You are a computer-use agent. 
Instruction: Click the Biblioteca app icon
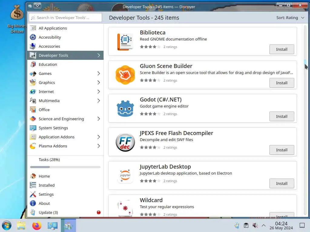pyautogui.click(x=125, y=42)
